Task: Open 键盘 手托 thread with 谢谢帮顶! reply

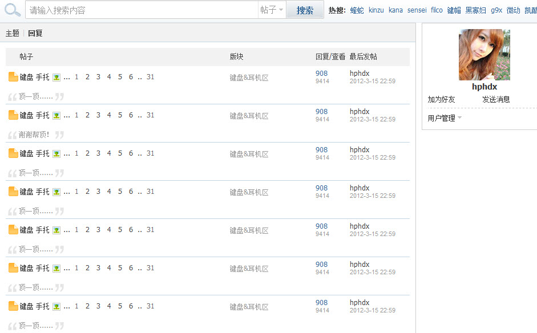Action: point(35,115)
